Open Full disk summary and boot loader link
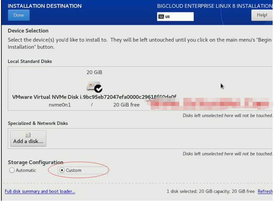The image size is (274, 201). (x=40, y=191)
